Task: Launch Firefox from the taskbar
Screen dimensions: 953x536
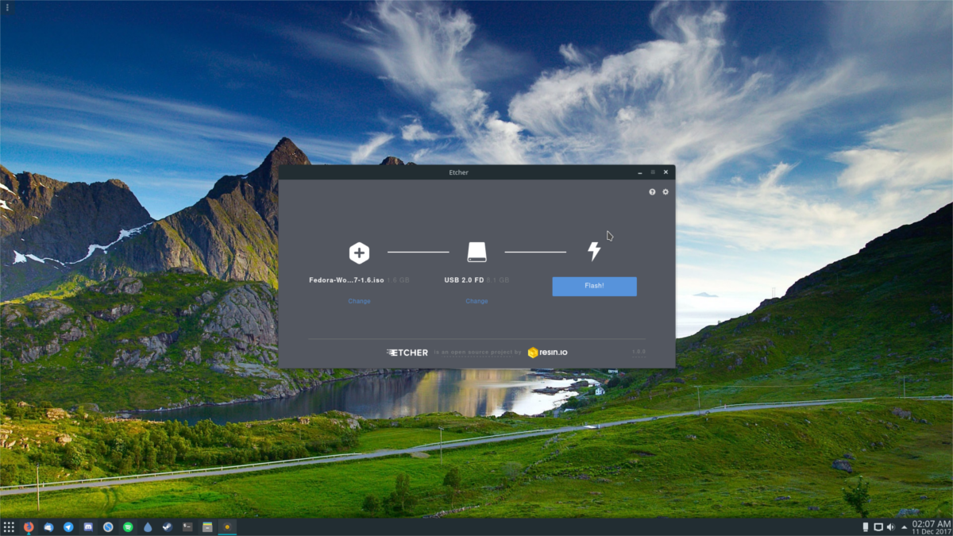Action: click(x=29, y=526)
